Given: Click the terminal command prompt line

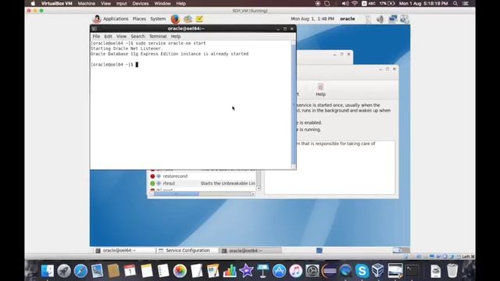Looking at the screenshot, I should click(x=114, y=64).
